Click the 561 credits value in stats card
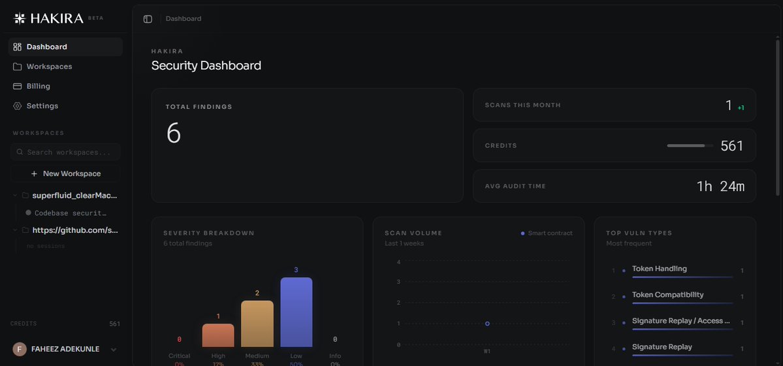Image resolution: width=783 pixels, height=366 pixels. 732,145
